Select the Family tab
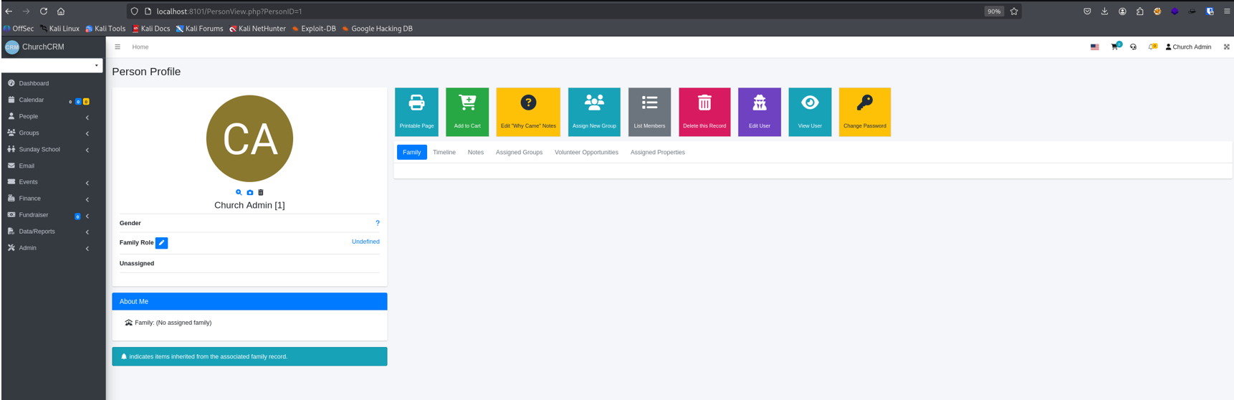This screenshot has width=1234, height=400. point(412,152)
